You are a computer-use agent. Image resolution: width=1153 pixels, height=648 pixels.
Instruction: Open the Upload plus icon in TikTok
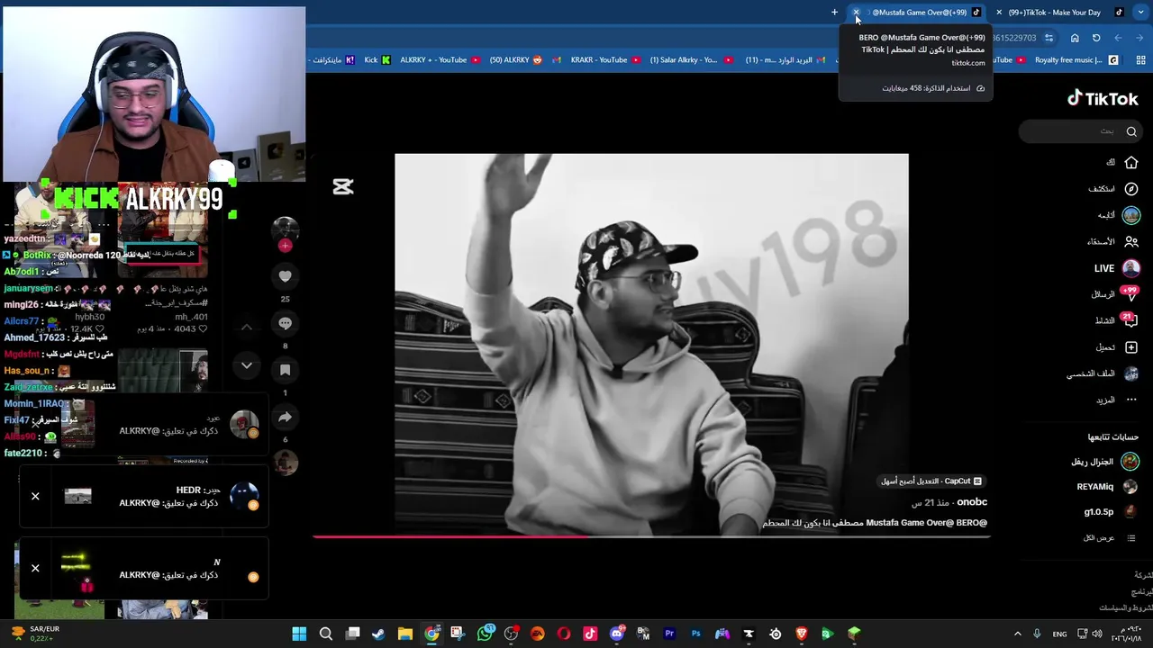(1131, 347)
